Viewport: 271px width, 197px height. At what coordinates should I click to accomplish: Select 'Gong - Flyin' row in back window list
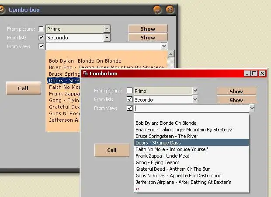point(63,100)
